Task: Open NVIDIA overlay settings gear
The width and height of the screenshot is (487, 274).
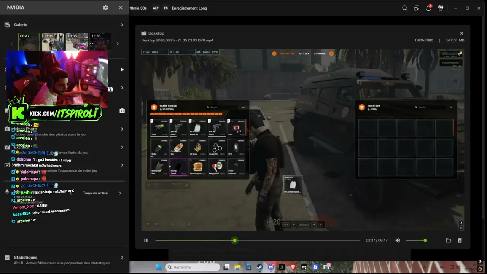Action: pyautogui.click(x=105, y=8)
